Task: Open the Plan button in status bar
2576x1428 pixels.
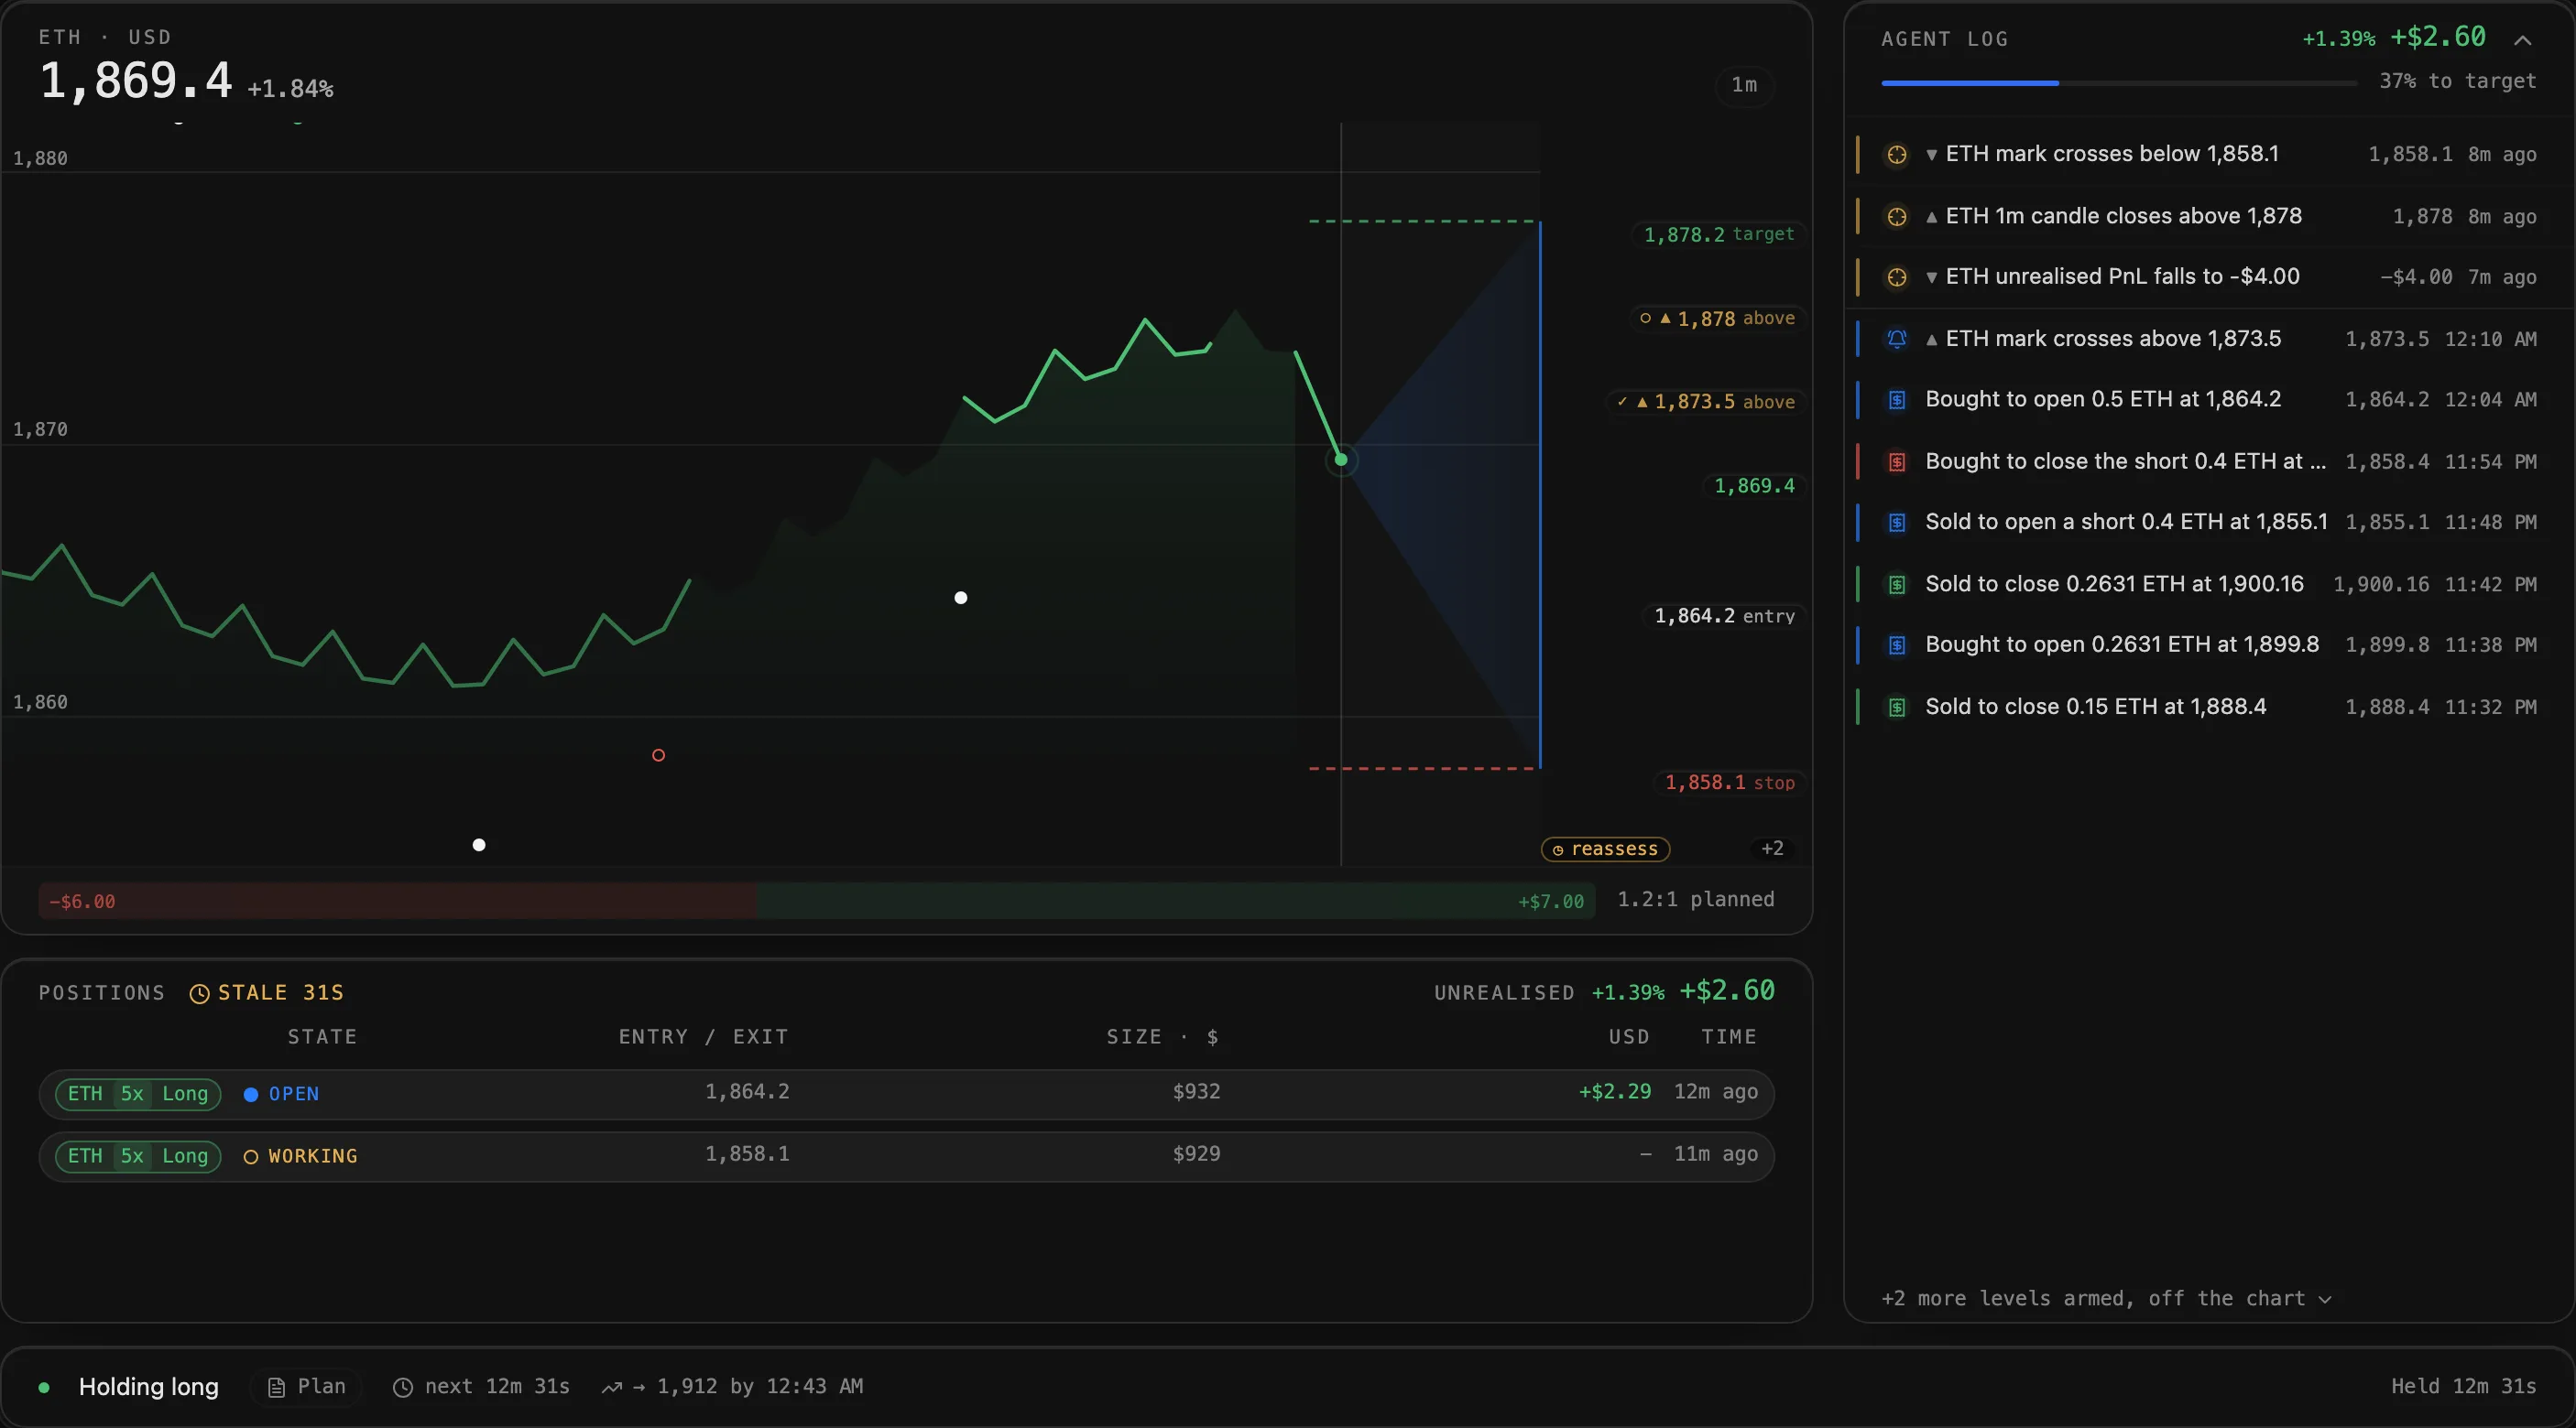Action: [306, 1387]
